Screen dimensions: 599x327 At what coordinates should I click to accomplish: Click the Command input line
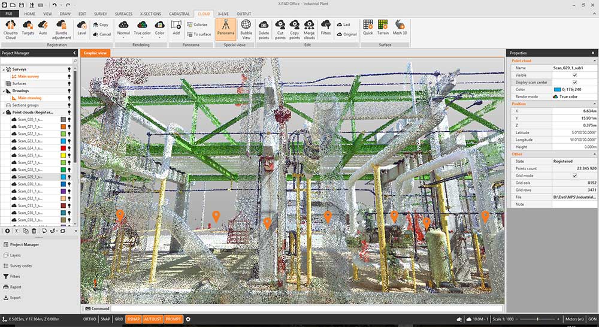click(306, 308)
